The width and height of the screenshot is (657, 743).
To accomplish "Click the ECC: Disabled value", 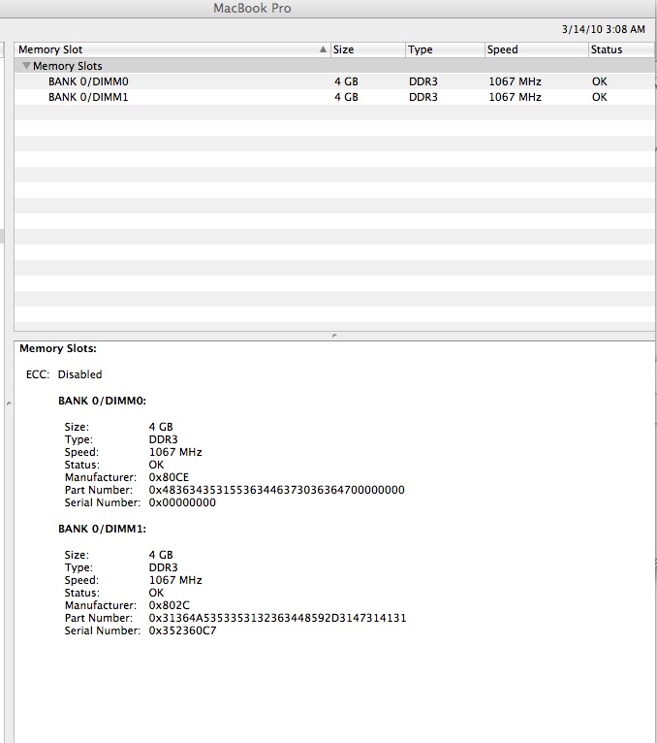I will [79, 374].
